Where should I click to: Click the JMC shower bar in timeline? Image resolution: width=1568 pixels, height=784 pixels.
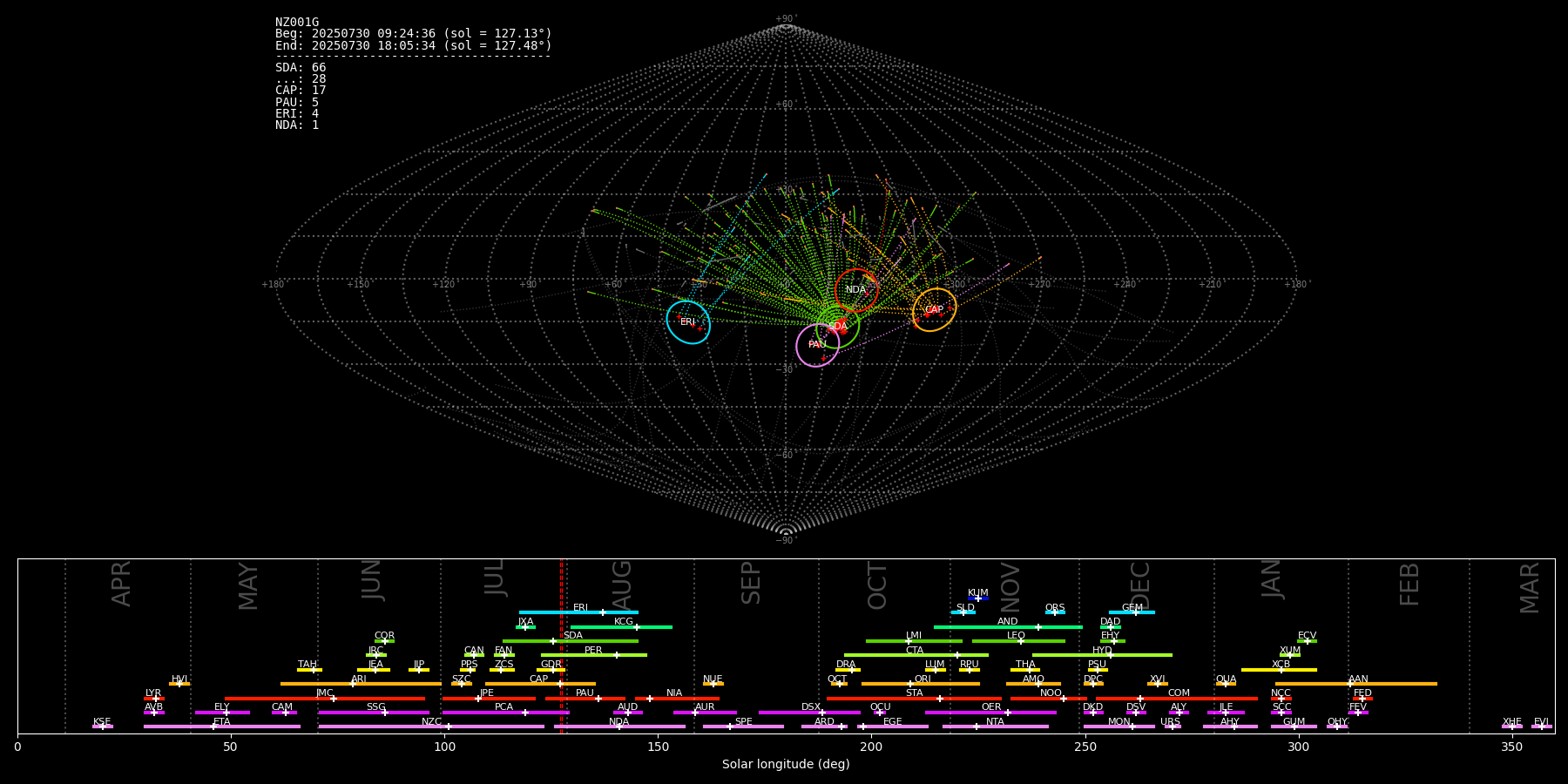click(325, 699)
